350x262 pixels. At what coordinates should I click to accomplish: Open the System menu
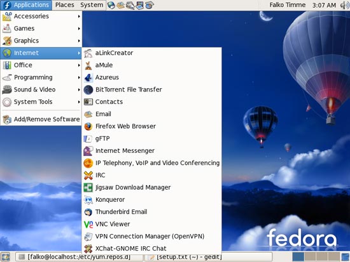[x=92, y=5]
